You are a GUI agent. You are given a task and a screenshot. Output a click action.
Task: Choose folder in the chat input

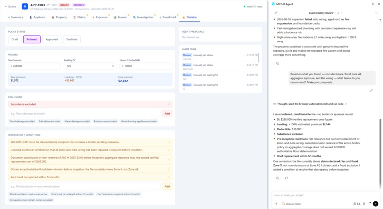coord(291,204)
